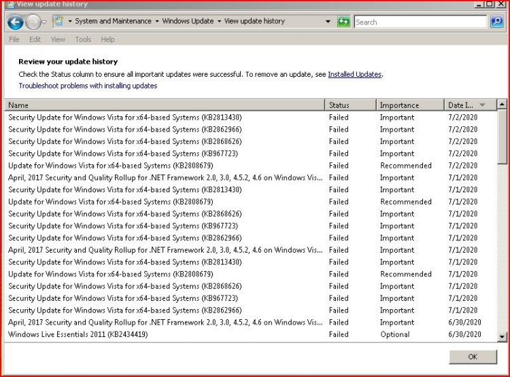The width and height of the screenshot is (510, 377).
Task: Click the OK button
Action: [473, 357]
